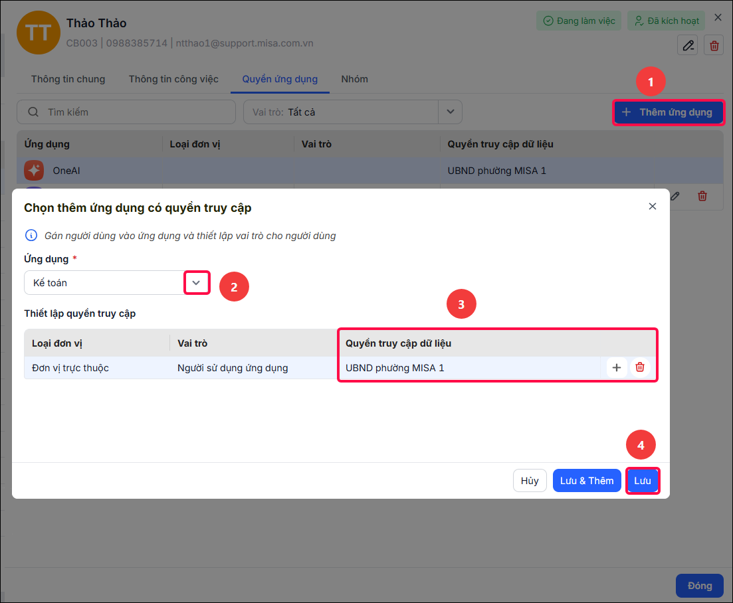This screenshot has height=603, width=733.
Task: Click the TT user avatar
Action: click(39, 33)
